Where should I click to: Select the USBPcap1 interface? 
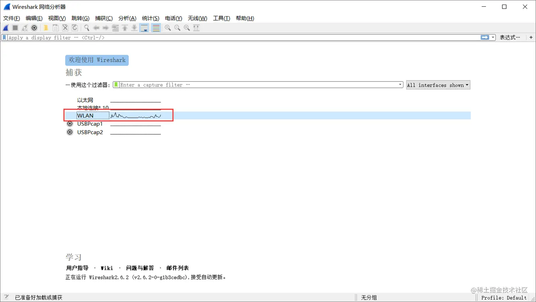click(x=90, y=124)
